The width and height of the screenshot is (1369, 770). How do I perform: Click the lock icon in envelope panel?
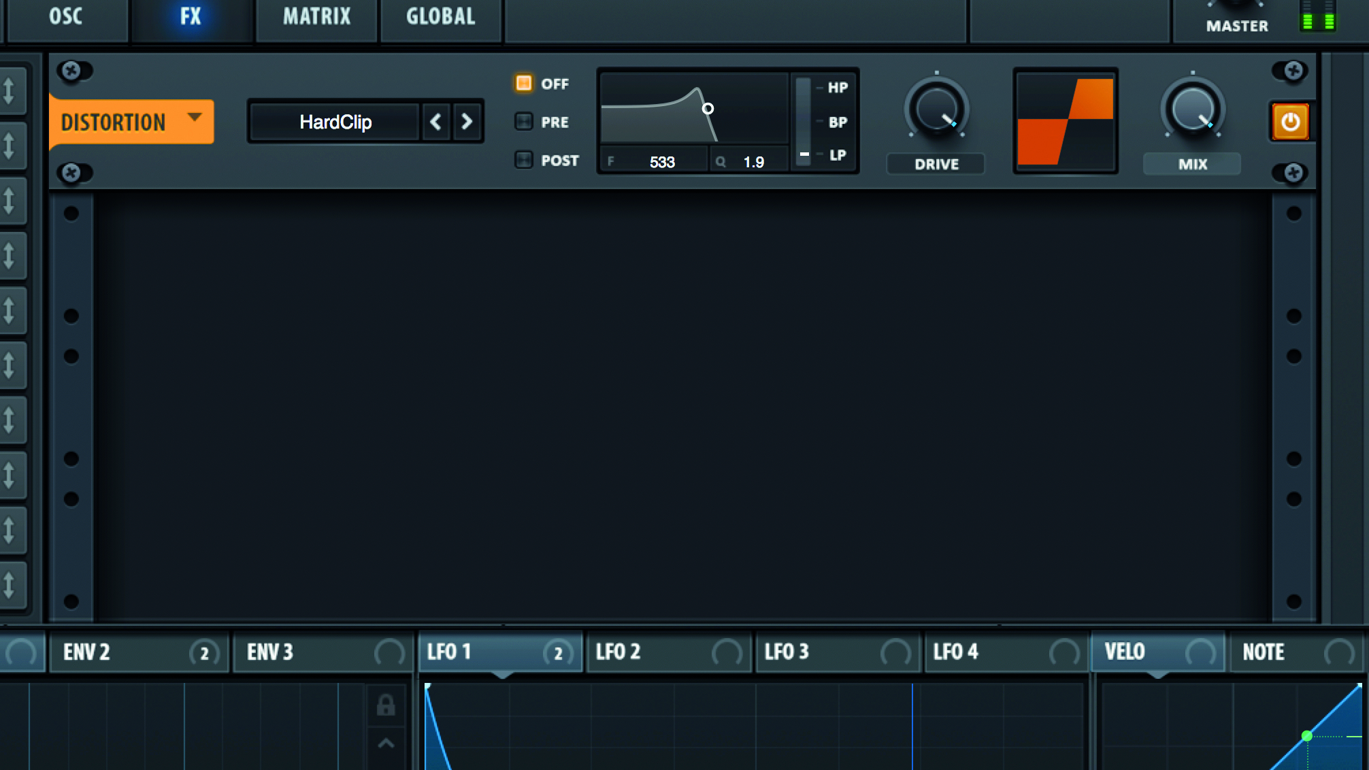[x=386, y=705]
